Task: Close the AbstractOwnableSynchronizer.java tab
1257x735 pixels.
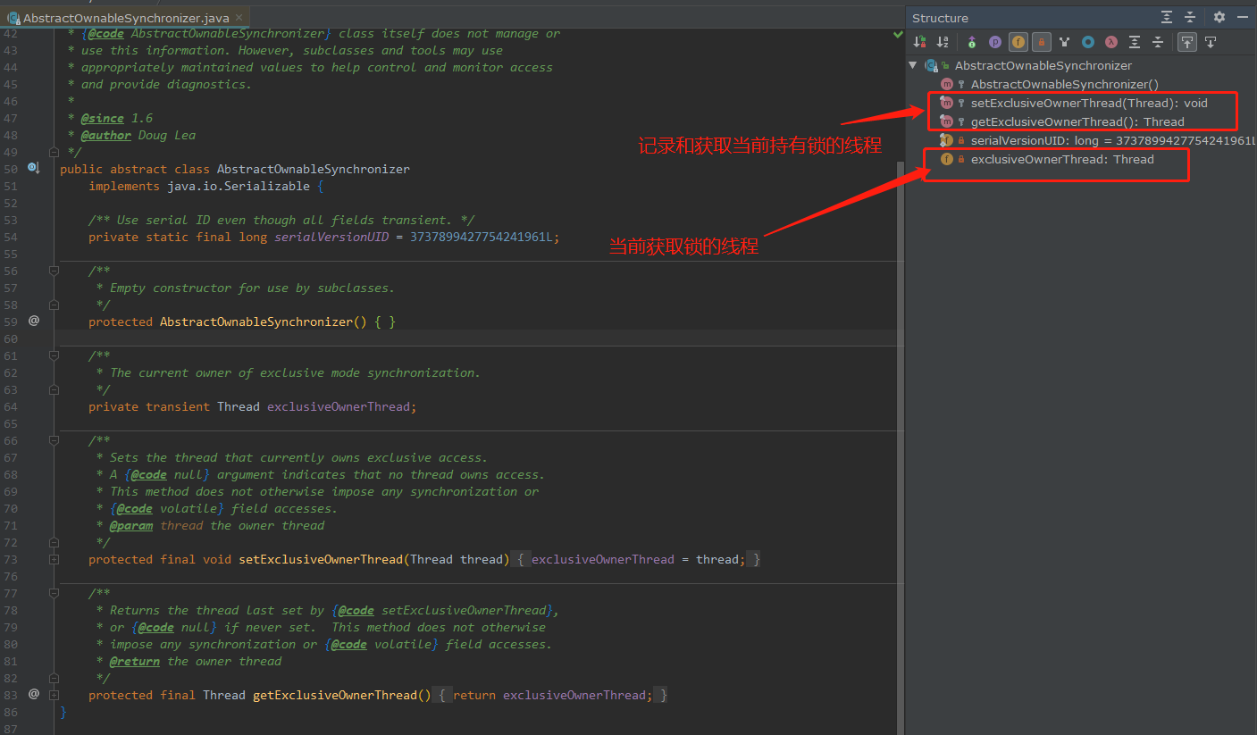Action: coord(239,18)
